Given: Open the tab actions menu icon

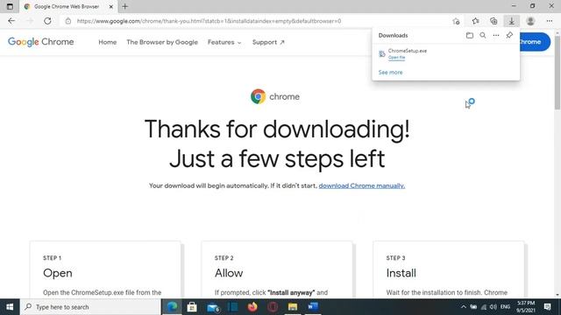Looking at the screenshot, I should point(10,6).
